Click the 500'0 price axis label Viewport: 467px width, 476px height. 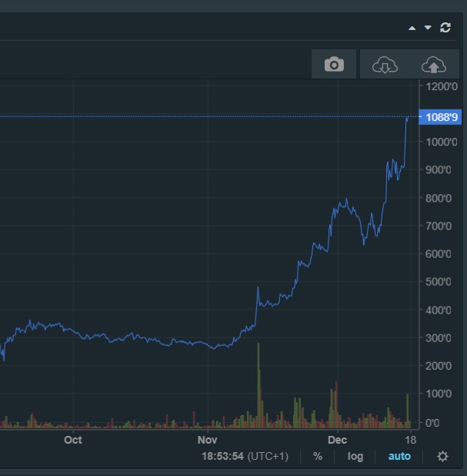coord(439,282)
